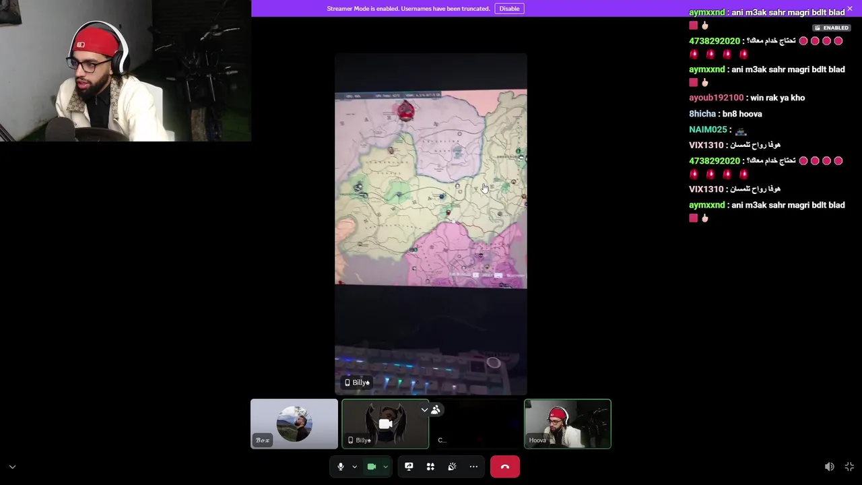Open the soundboard icon
Screen dimensions: 862x485
coord(452,467)
